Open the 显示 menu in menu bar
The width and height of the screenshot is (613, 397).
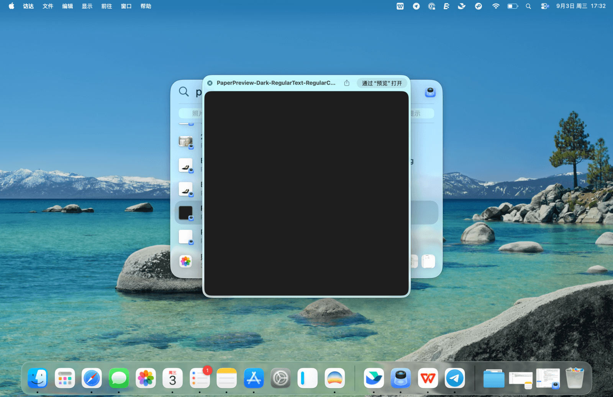pos(87,6)
